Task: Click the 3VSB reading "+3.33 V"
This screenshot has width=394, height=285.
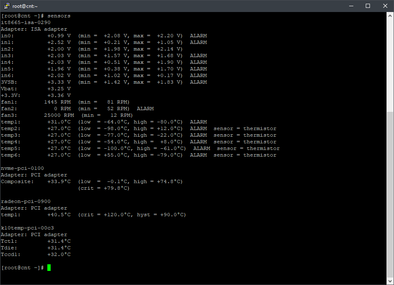Action: click(x=59, y=82)
